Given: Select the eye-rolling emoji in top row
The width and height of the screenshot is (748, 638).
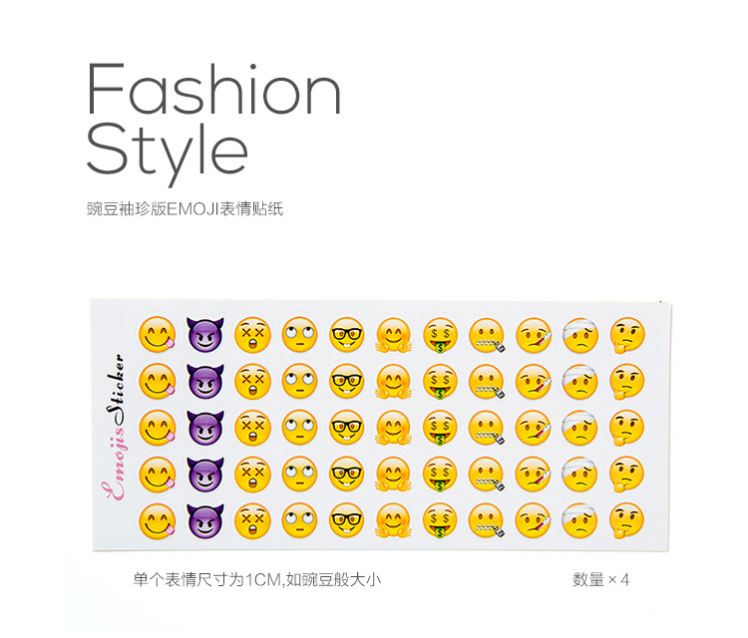Looking at the screenshot, I should coord(299,334).
